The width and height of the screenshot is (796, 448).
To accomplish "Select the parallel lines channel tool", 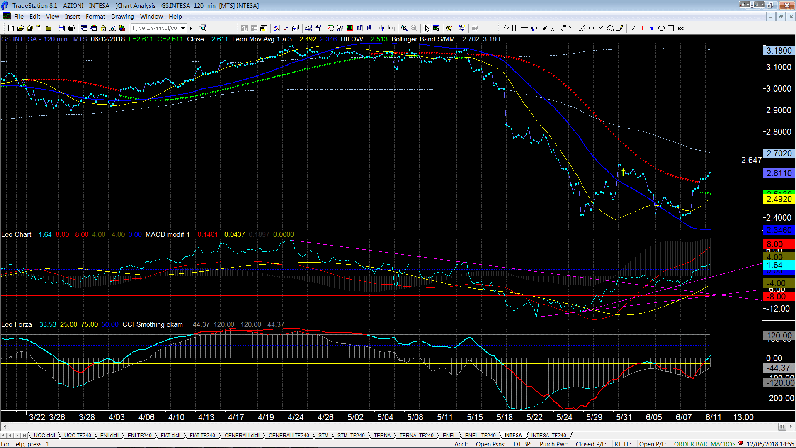I will tap(601, 28).
